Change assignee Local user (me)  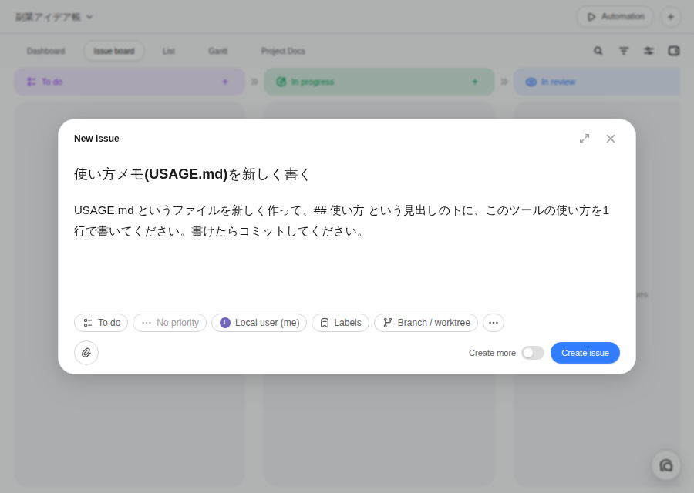click(259, 323)
